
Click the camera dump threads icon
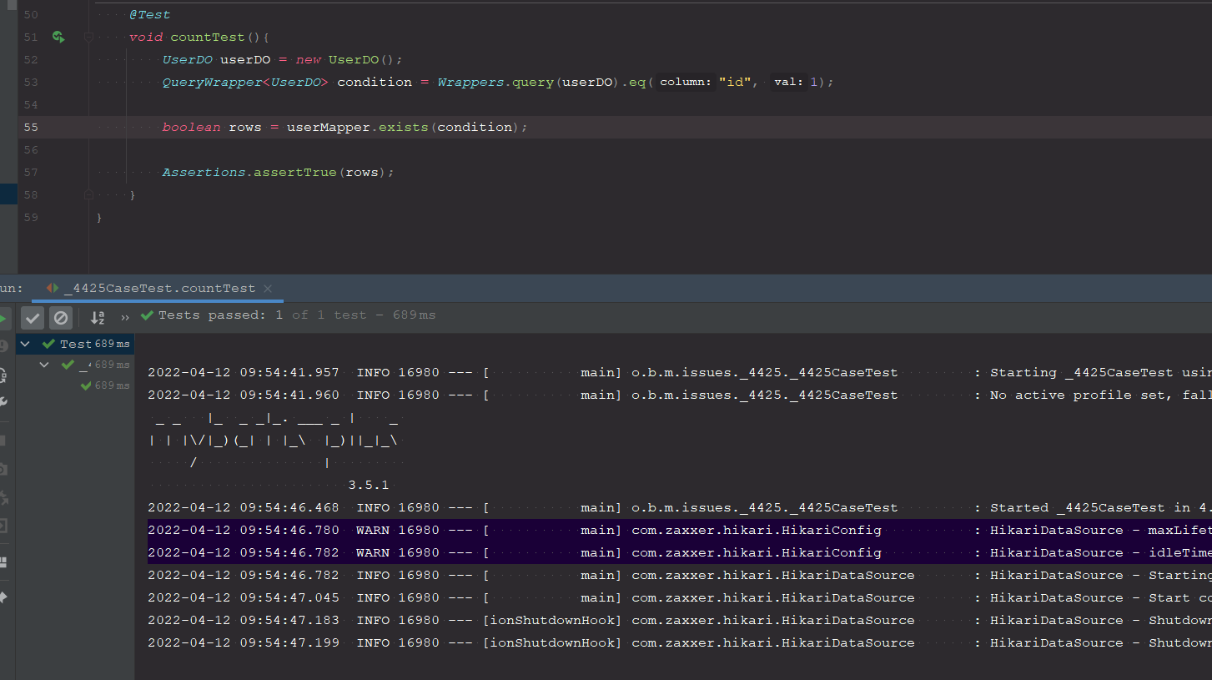coord(3,469)
